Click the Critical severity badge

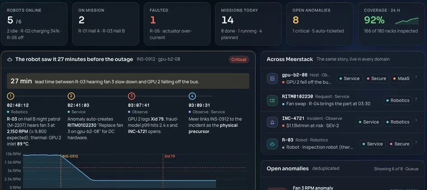(x=238, y=60)
